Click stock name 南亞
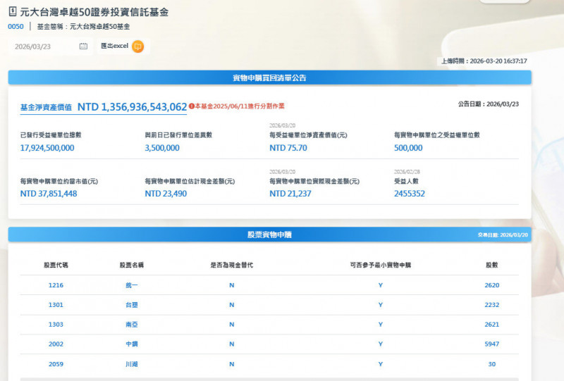 [x=132, y=324]
